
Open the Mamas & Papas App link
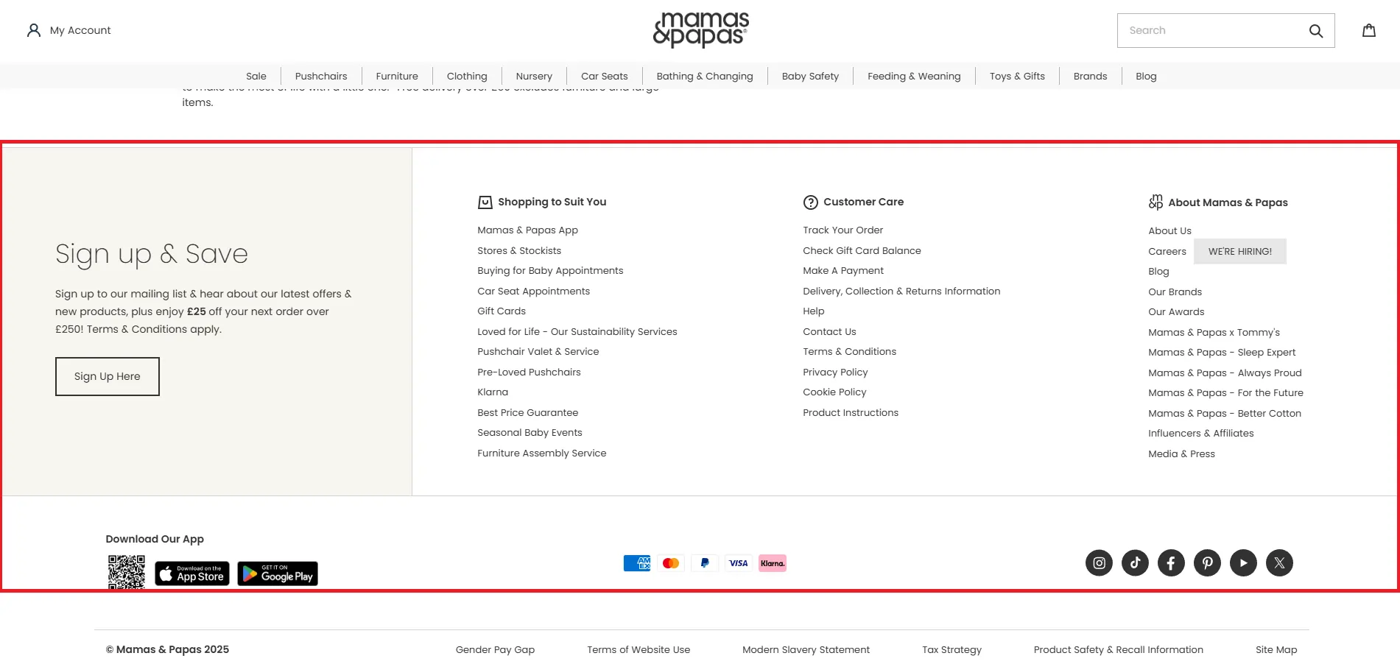[527, 230]
